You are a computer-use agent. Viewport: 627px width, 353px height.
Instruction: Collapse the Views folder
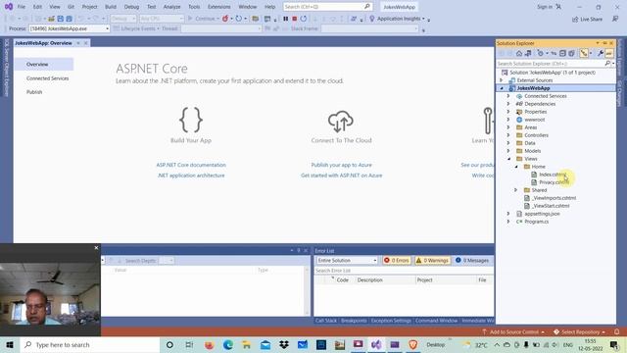click(x=508, y=159)
